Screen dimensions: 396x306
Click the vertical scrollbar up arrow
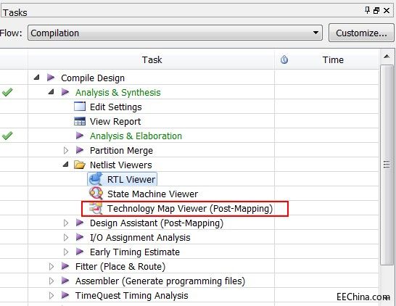click(387, 57)
